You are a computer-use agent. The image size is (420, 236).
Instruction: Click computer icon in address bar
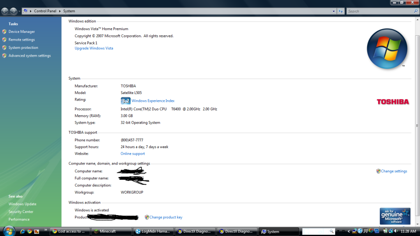click(x=25, y=11)
